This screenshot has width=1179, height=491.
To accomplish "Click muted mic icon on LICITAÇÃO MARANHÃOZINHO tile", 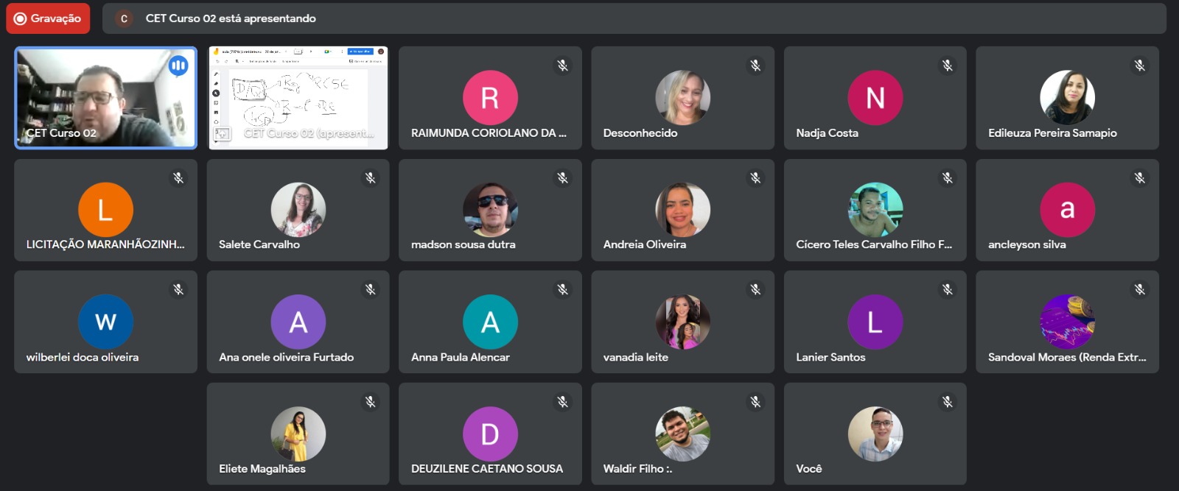I will (178, 177).
